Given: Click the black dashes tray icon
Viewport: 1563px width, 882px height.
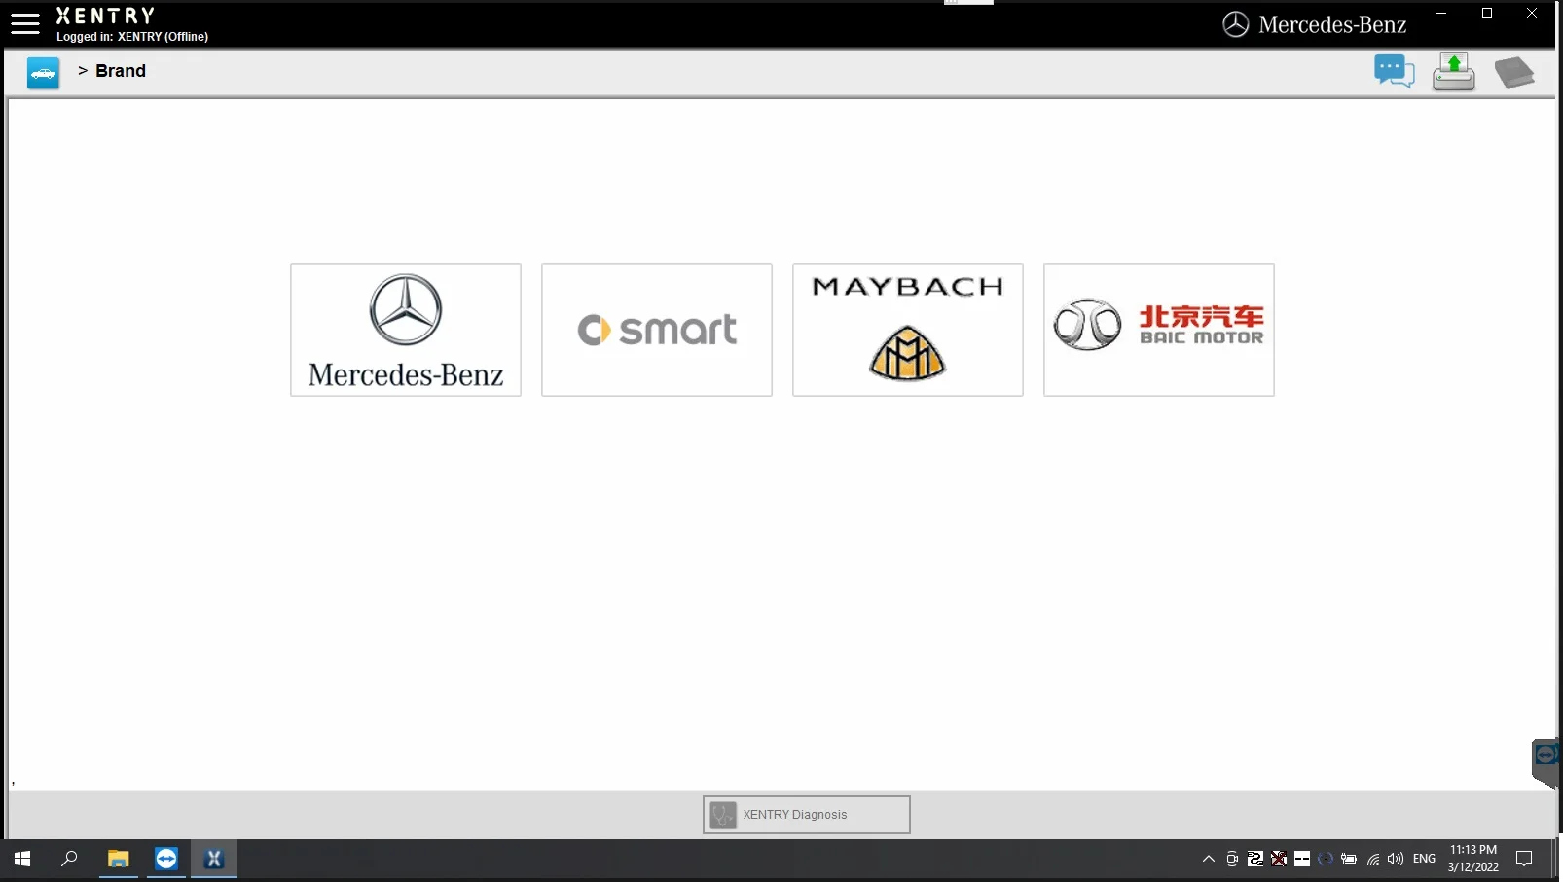Looking at the screenshot, I should coord(1302,859).
